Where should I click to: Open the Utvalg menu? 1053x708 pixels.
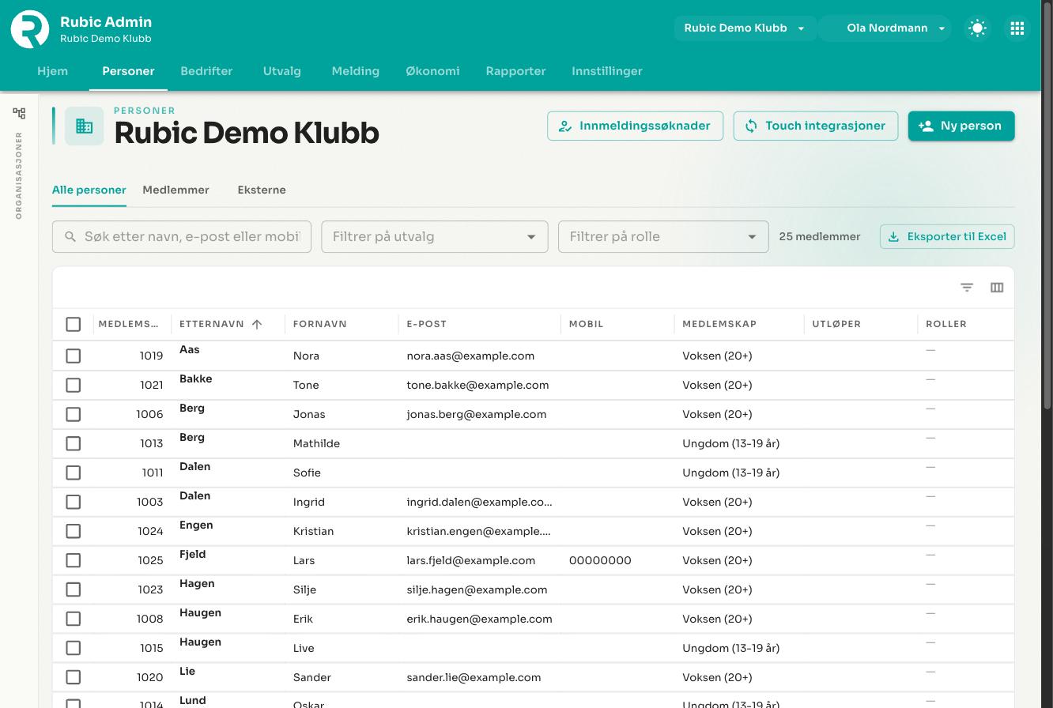[282, 71]
